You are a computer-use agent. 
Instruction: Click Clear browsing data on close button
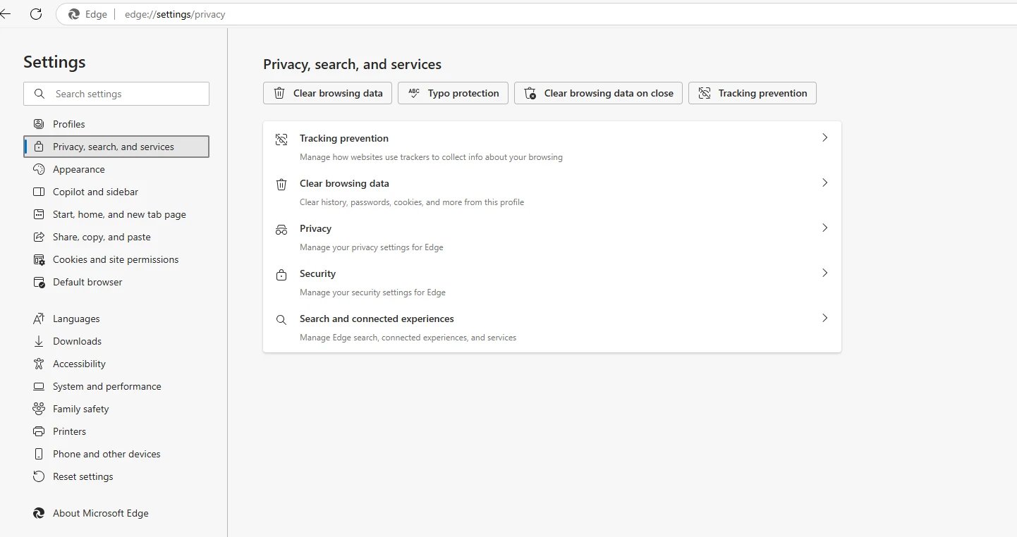598,93
